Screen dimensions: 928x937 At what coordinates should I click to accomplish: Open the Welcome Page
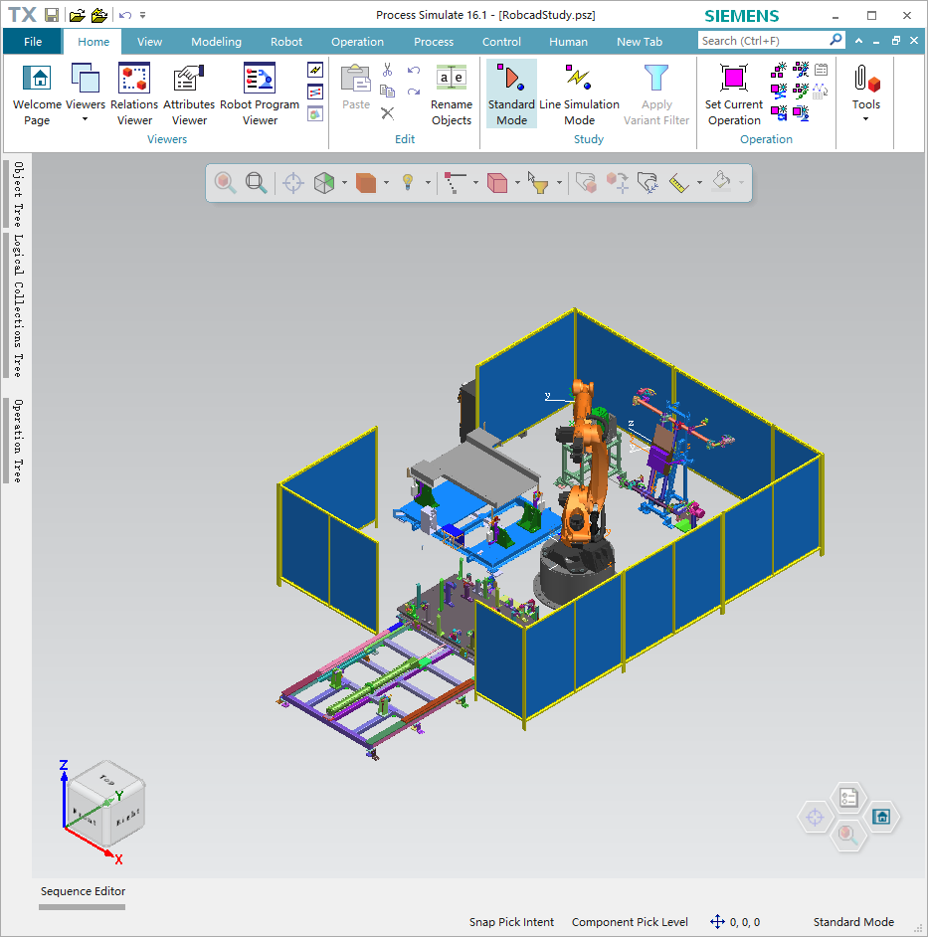pos(37,94)
